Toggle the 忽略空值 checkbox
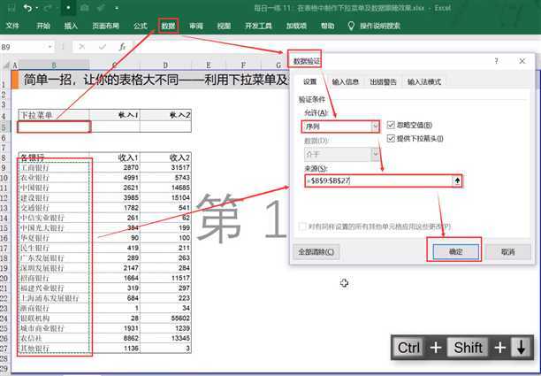541x376 pixels. click(x=391, y=125)
